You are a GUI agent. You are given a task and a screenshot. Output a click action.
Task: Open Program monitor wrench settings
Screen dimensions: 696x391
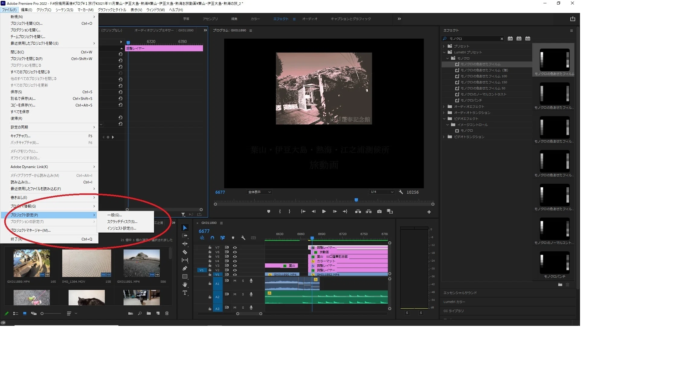click(x=401, y=192)
